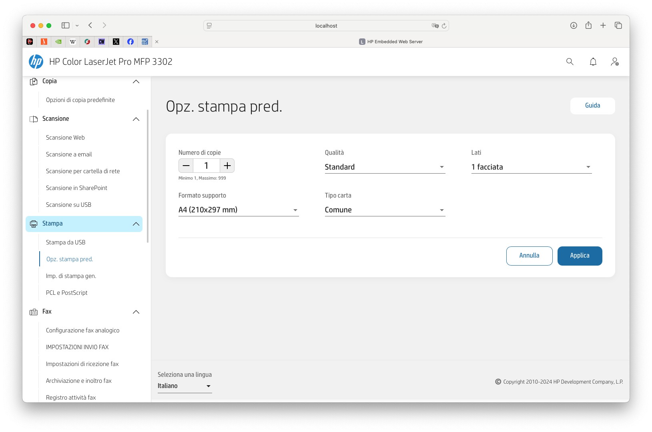Open Registro attività fax

click(71, 398)
